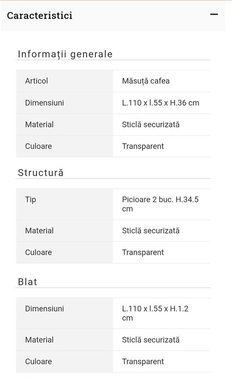Click Material label in Structură table

[40, 230]
